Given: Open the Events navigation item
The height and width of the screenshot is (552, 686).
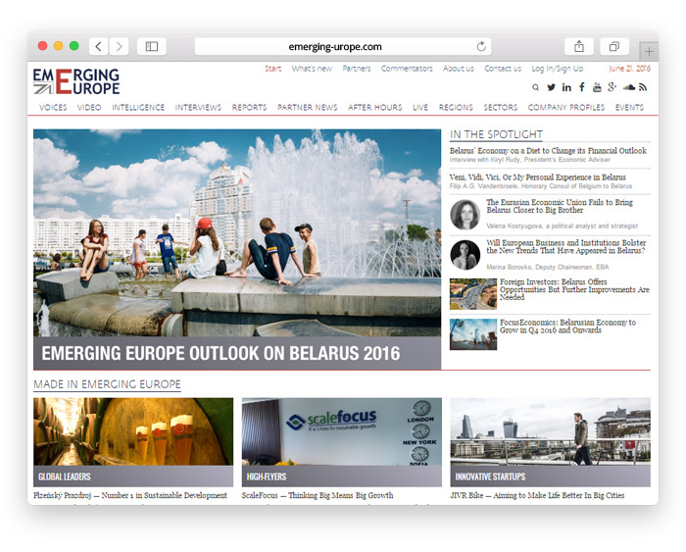Looking at the screenshot, I should coord(629,107).
